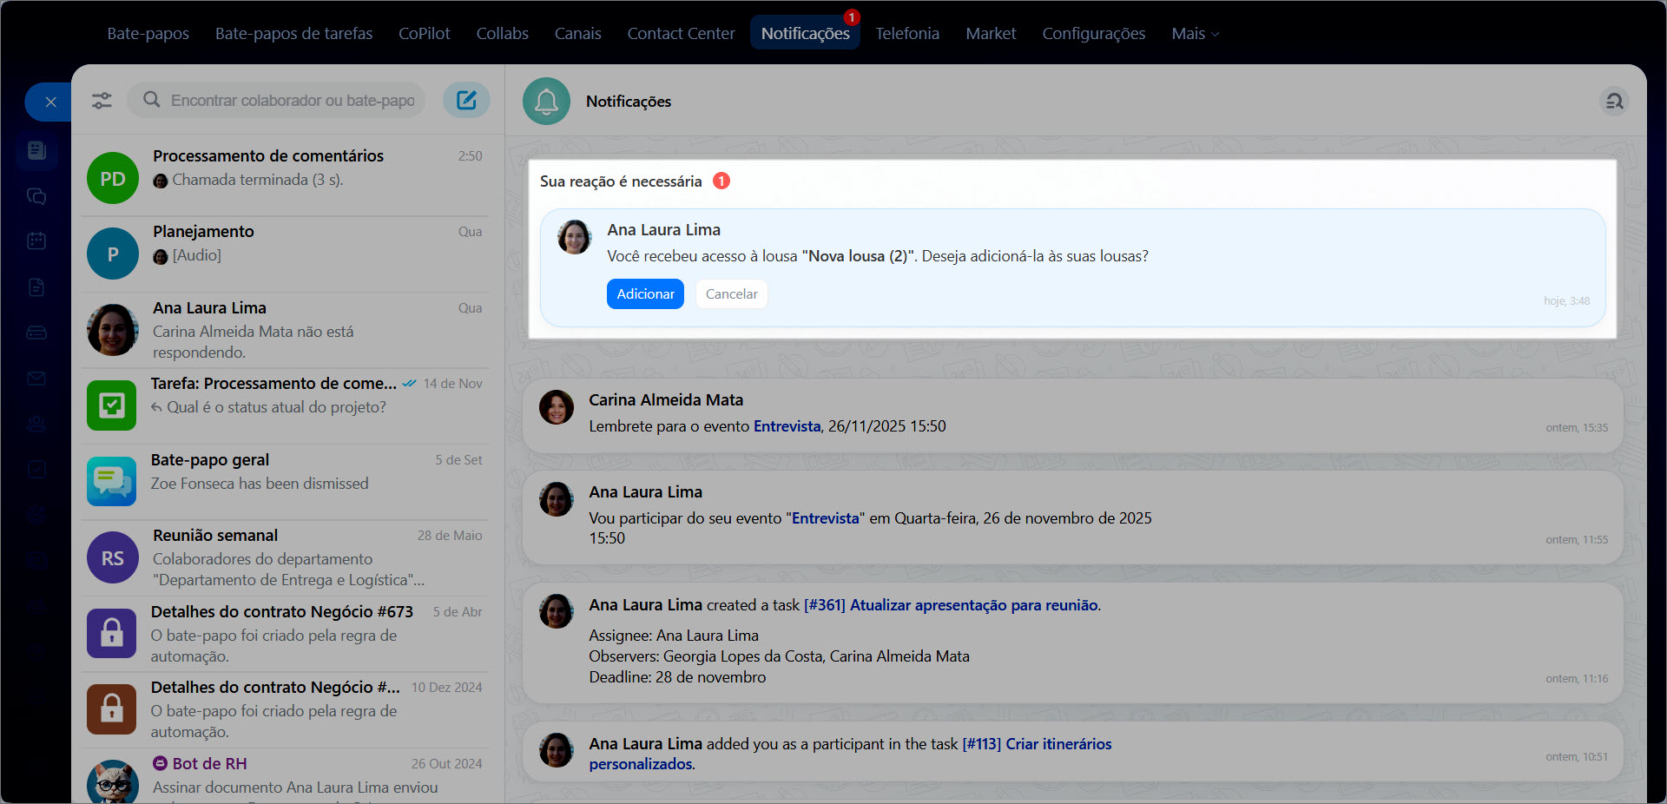The image size is (1667, 804).
Task: Focus the Encontrar colaborador search field
Action: tap(293, 101)
